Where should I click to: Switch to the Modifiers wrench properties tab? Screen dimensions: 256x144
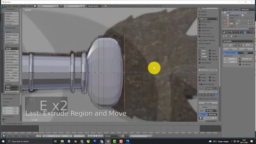click(x=245, y=32)
